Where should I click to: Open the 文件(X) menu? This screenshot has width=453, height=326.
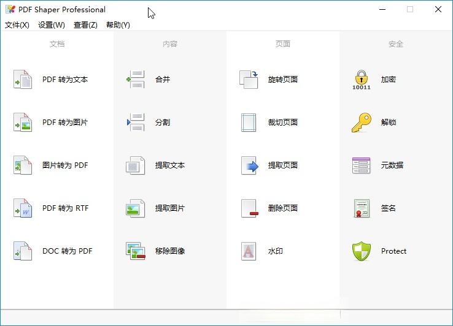(x=17, y=25)
